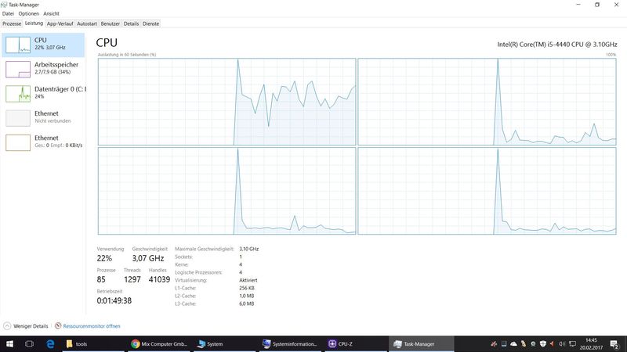Click the Windows Defender shield tray icon

(x=543, y=344)
